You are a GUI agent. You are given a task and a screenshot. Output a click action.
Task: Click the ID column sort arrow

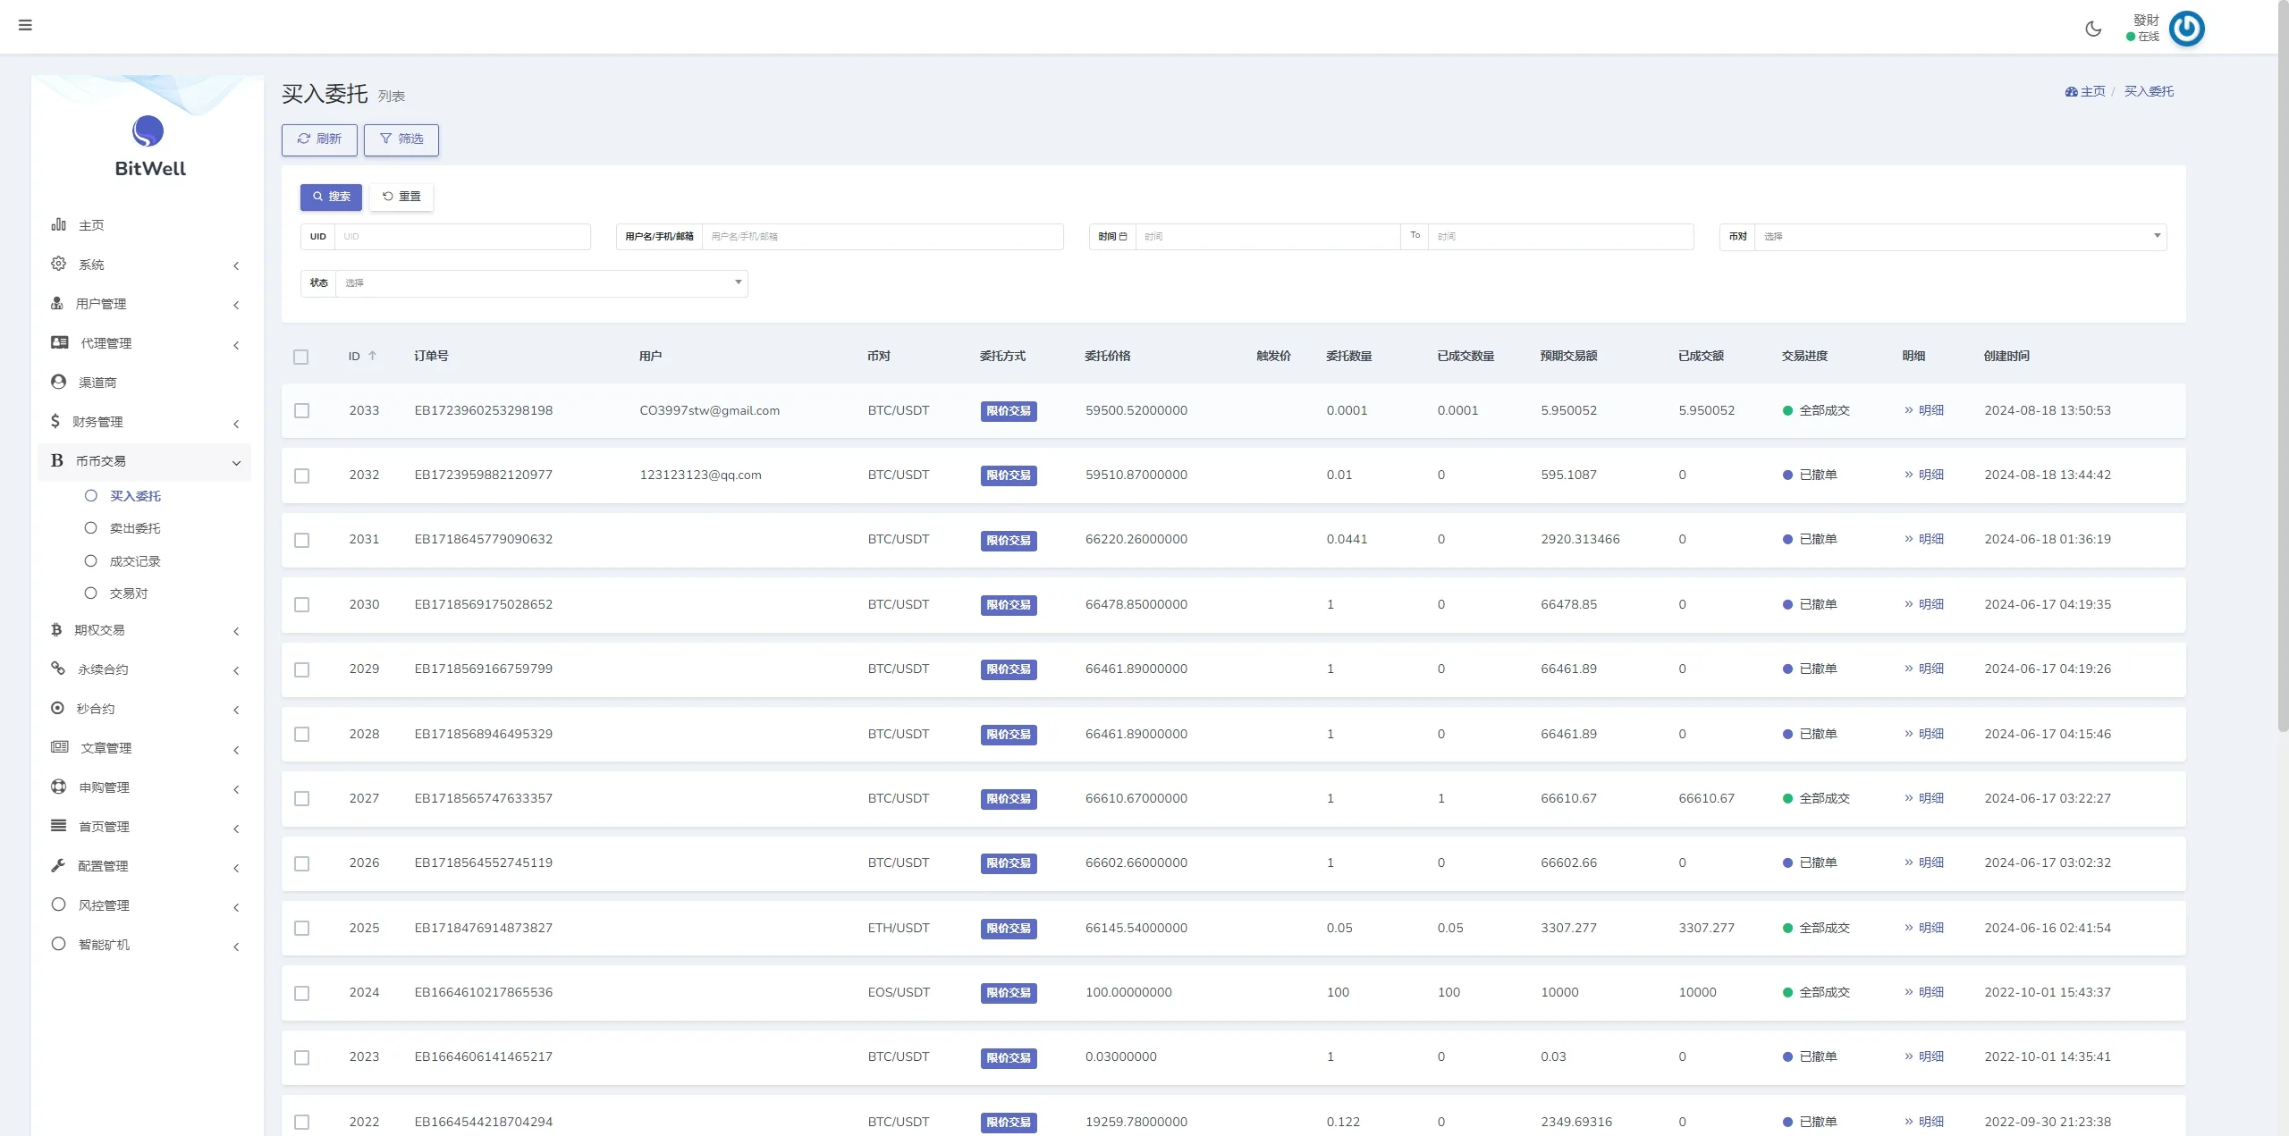[x=373, y=356]
